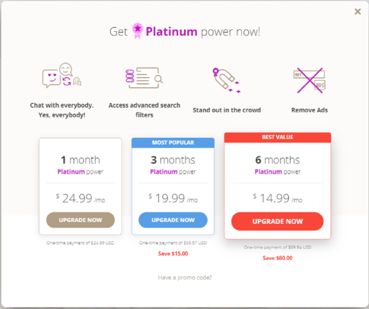Click the '1 month' plan title
The width and height of the screenshot is (369, 309).
[x=81, y=160]
